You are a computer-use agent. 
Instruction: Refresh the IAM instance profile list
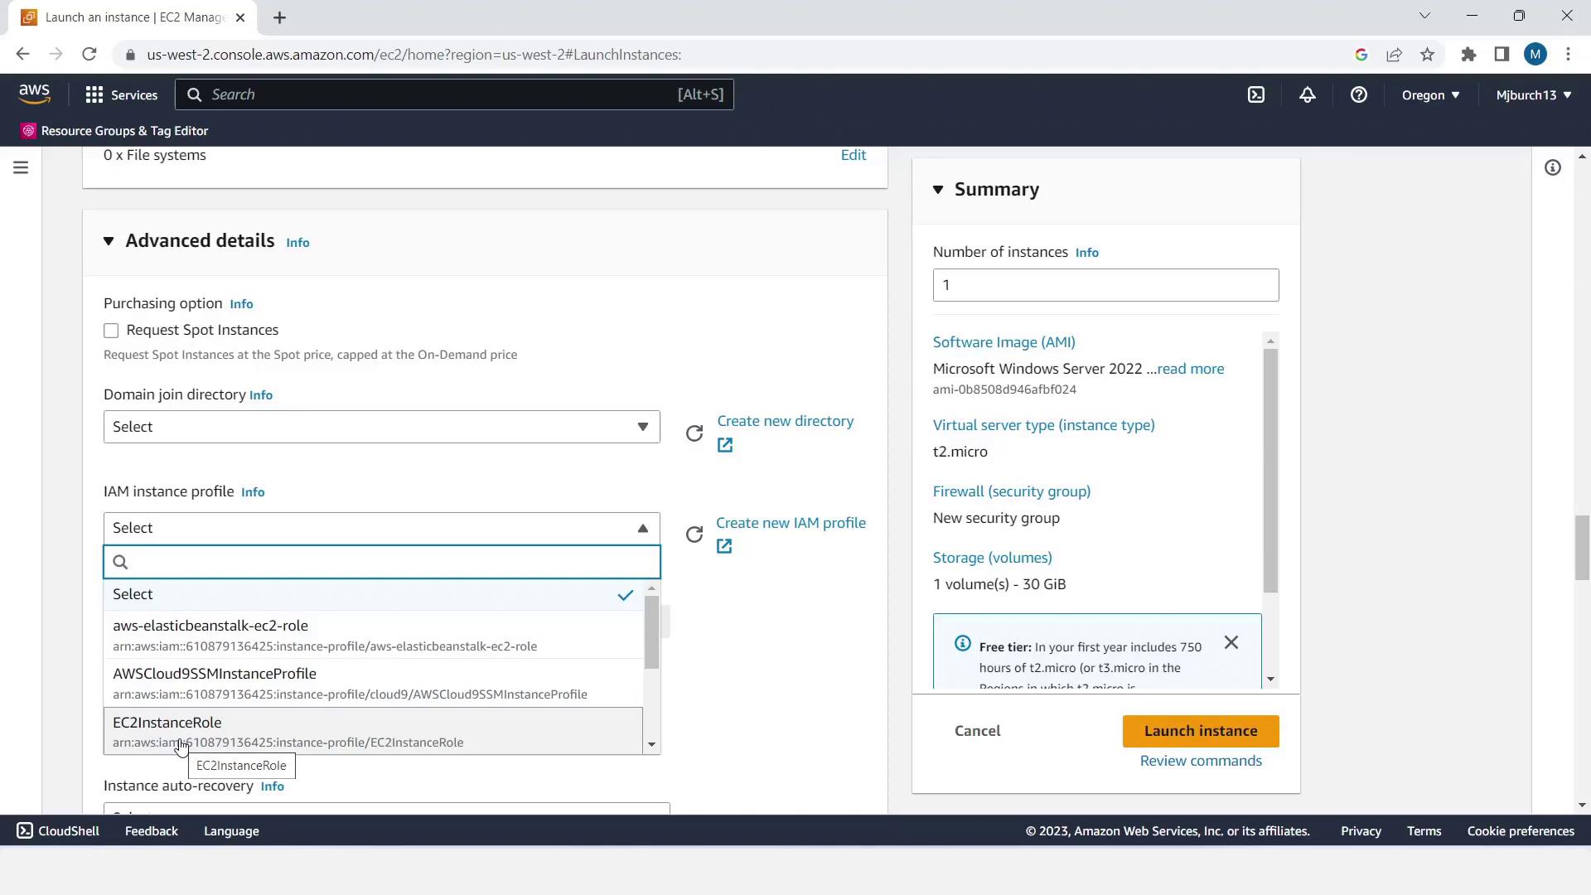(x=694, y=535)
